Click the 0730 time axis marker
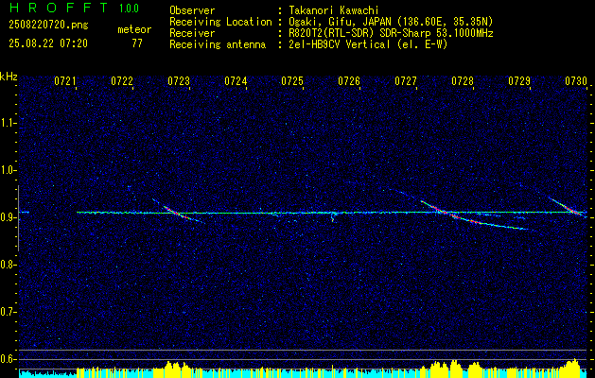This screenshot has height=378, width=595. [x=576, y=81]
